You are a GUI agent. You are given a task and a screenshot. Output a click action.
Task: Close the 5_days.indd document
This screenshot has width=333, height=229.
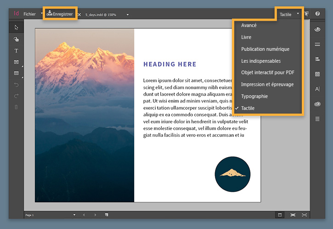click(x=79, y=15)
